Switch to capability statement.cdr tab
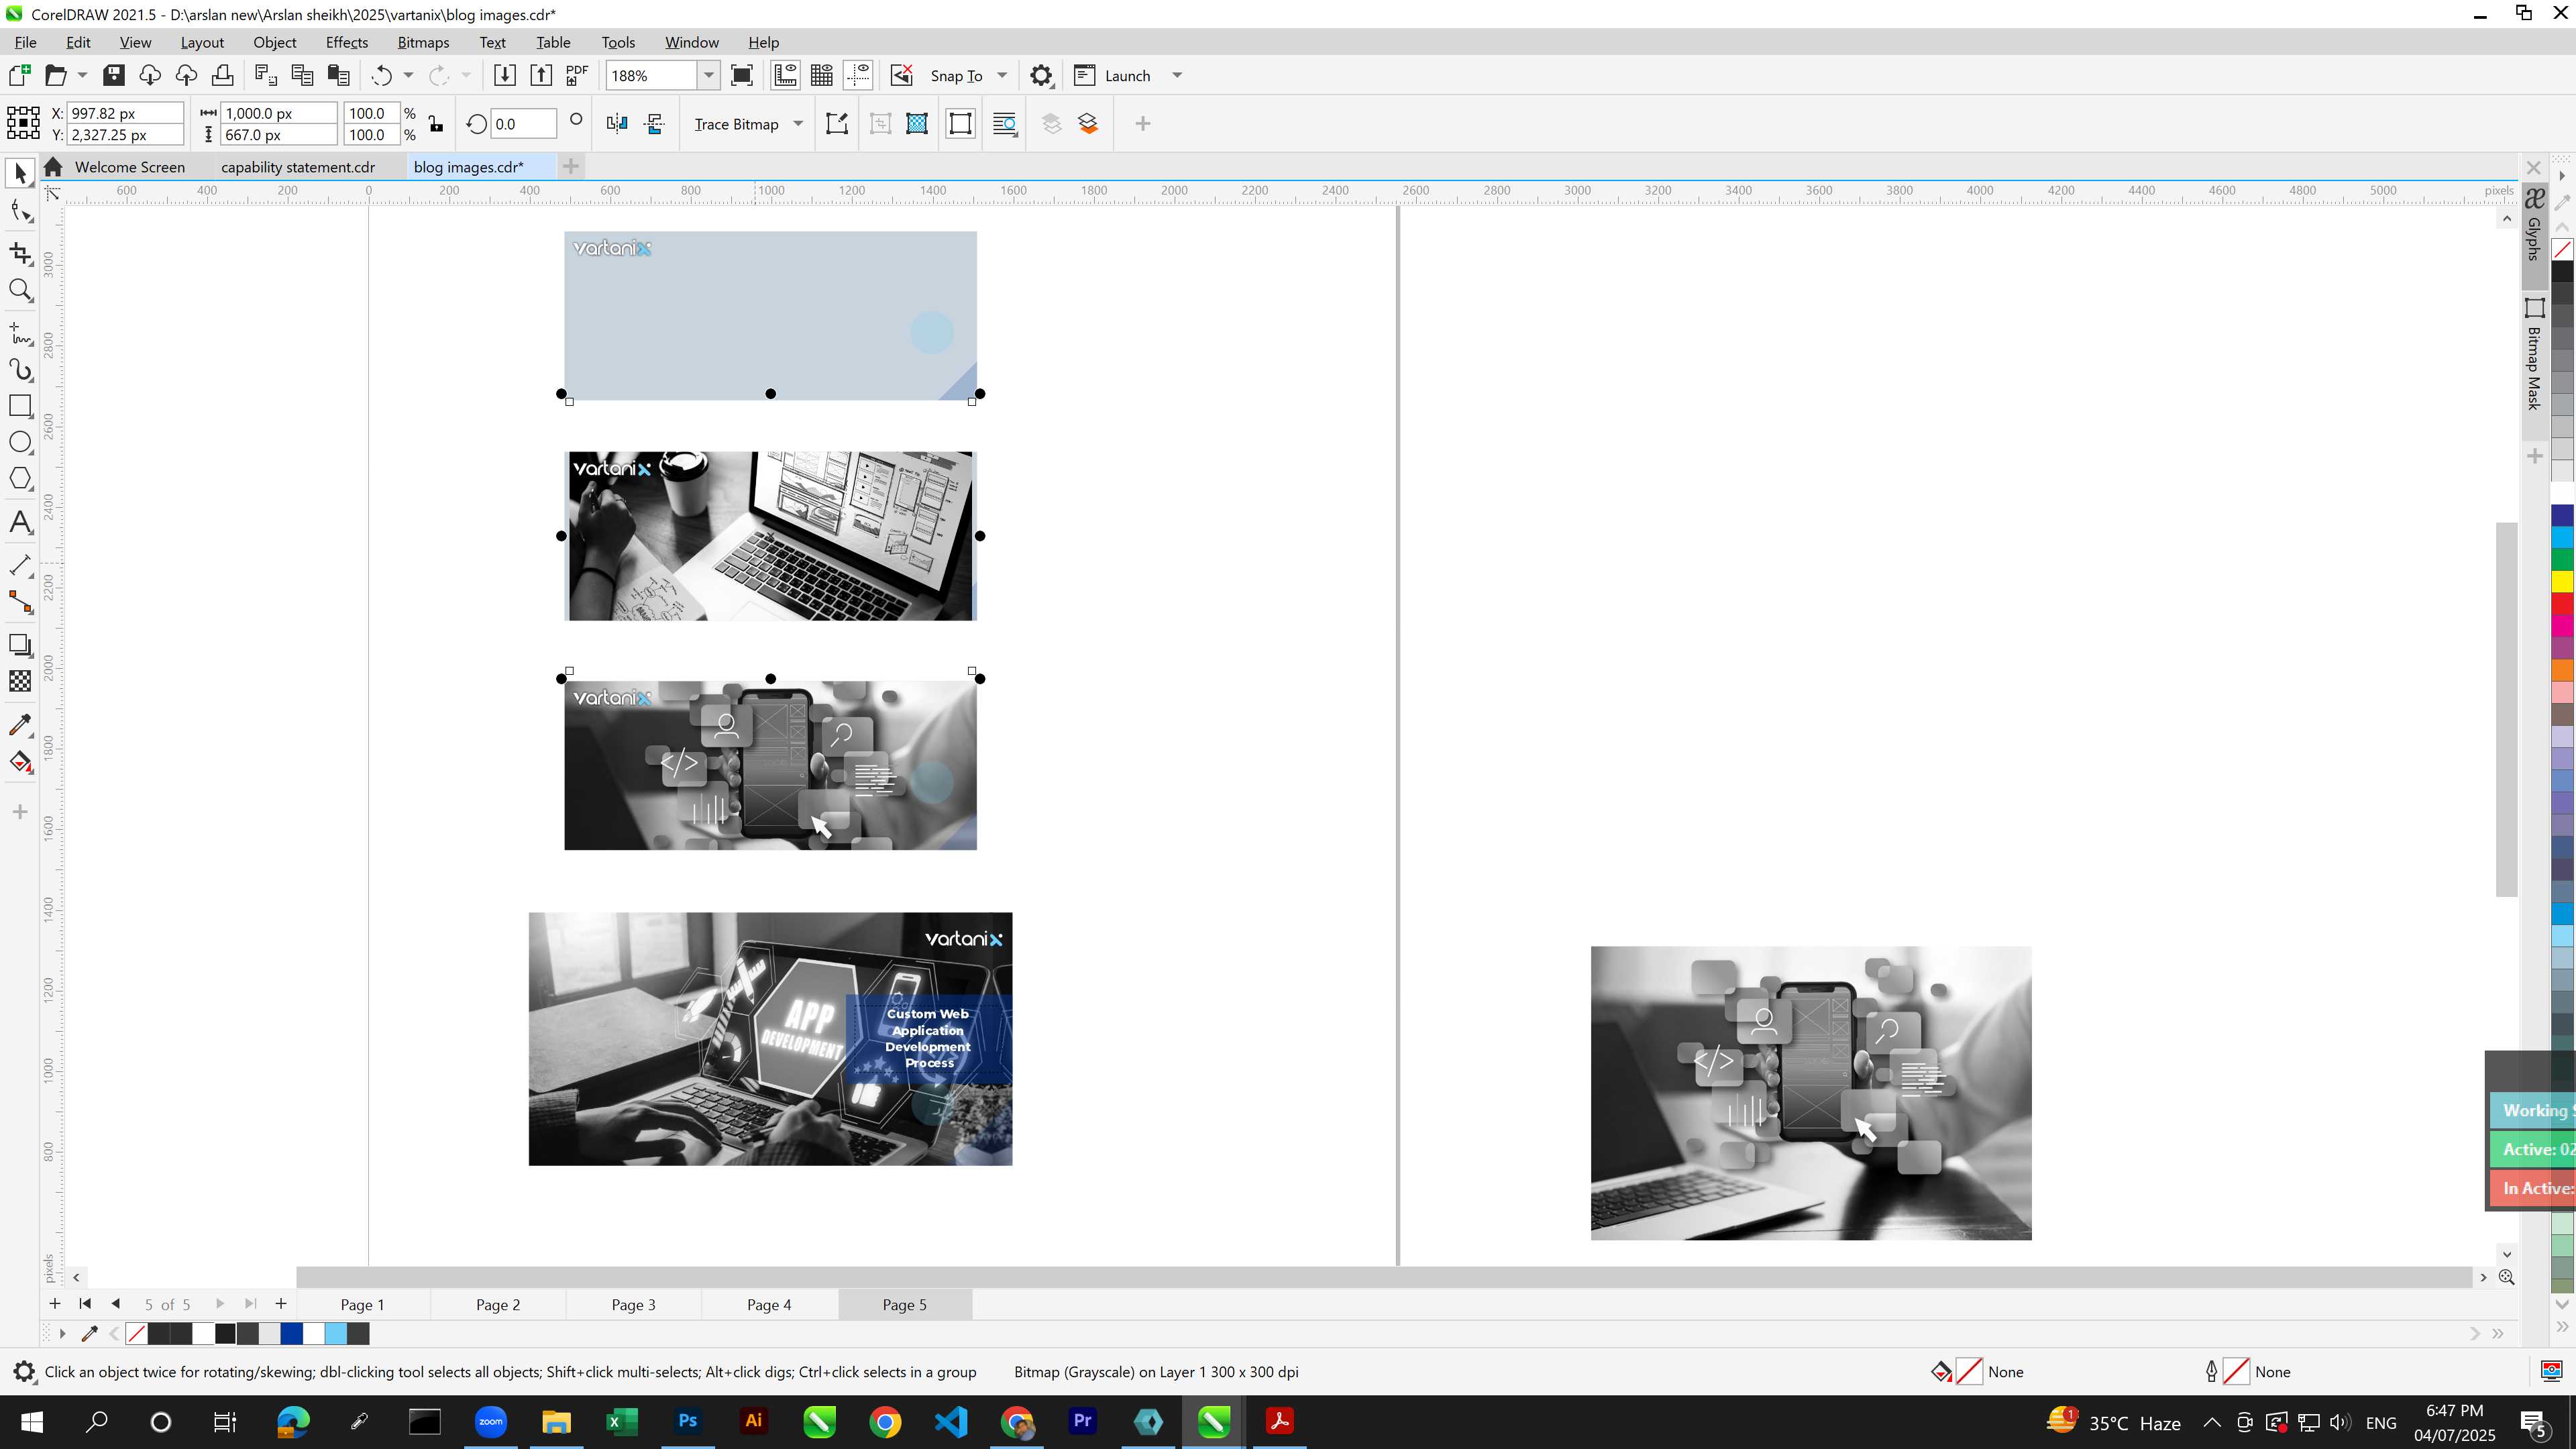 click(x=297, y=167)
